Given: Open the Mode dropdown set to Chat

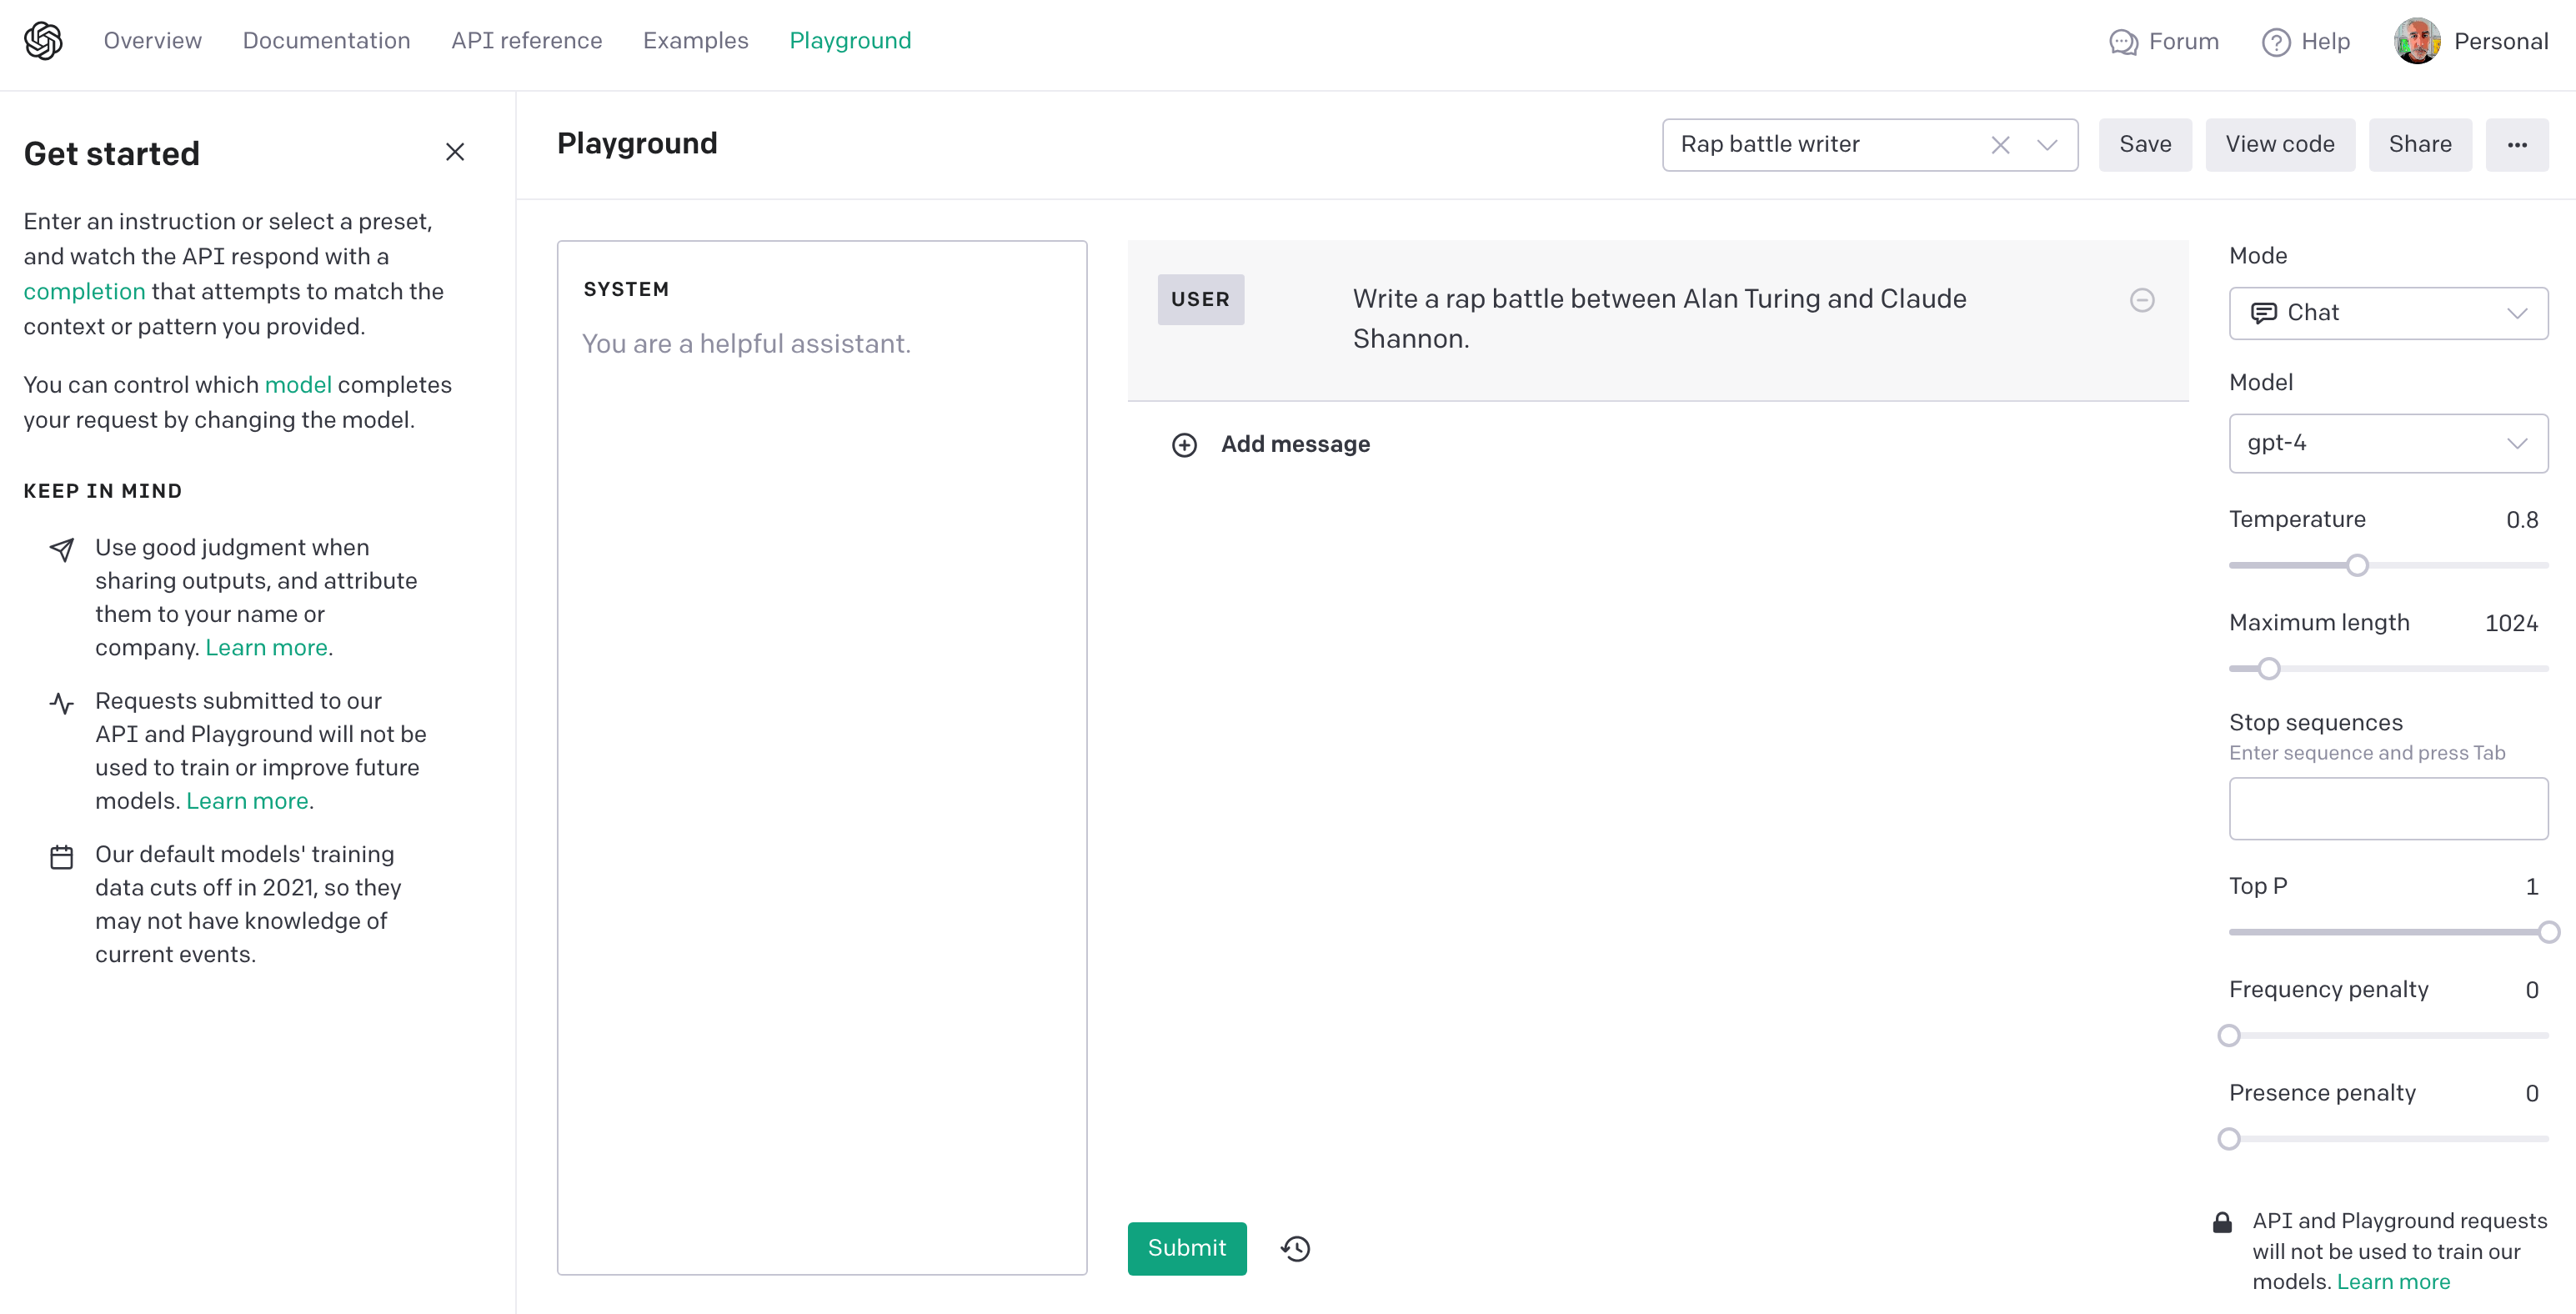Looking at the screenshot, I should (x=2387, y=313).
